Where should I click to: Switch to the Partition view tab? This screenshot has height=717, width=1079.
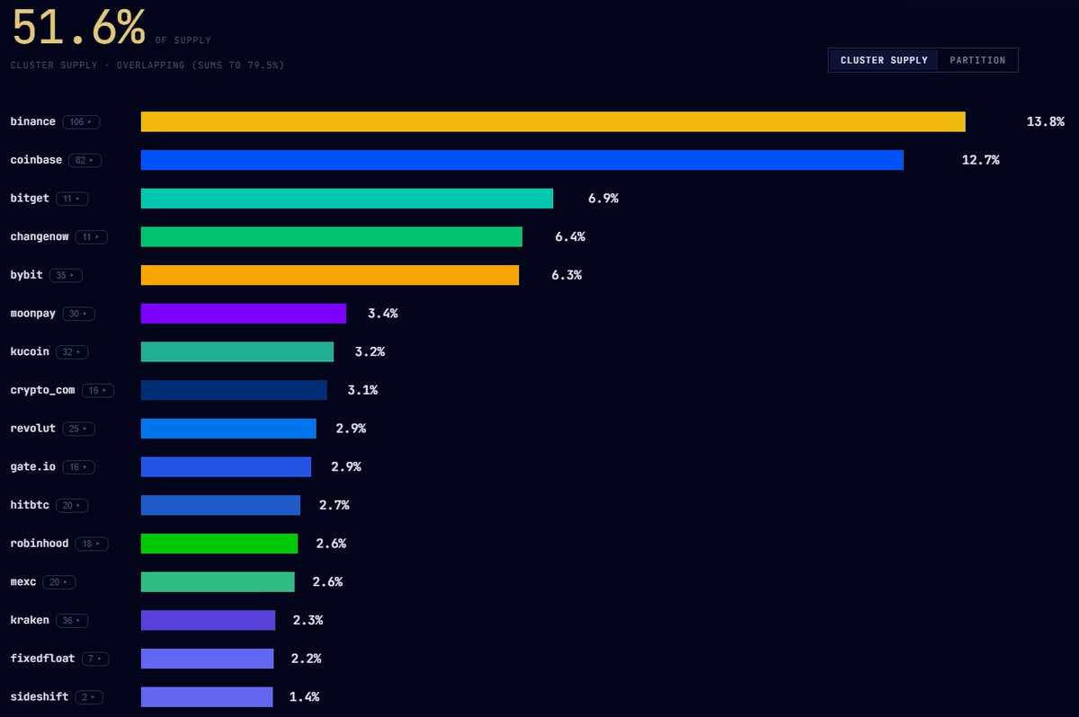click(x=977, y=60)
